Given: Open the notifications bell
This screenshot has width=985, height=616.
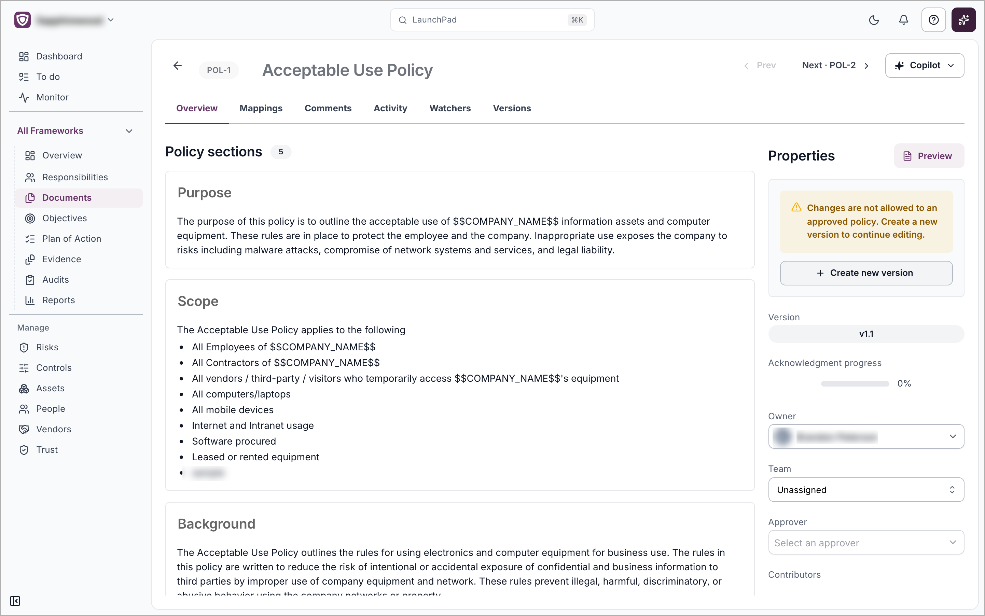Looking at the screenshot, I should pos(903,20).
